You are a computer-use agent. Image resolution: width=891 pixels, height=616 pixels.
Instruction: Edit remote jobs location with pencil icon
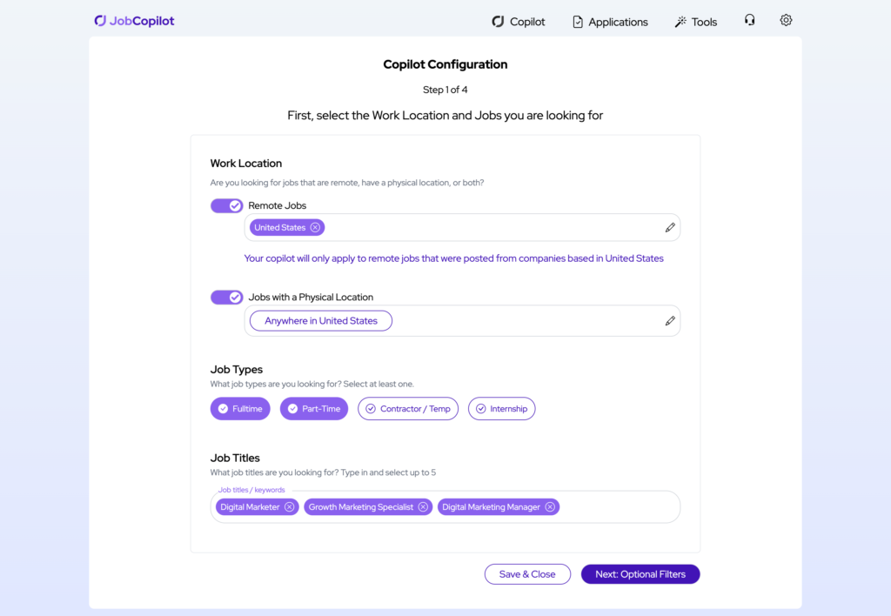pyautogui.click(x=670, y=227)
